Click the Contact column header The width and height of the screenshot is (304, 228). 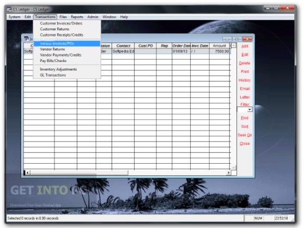pos(123,46)
